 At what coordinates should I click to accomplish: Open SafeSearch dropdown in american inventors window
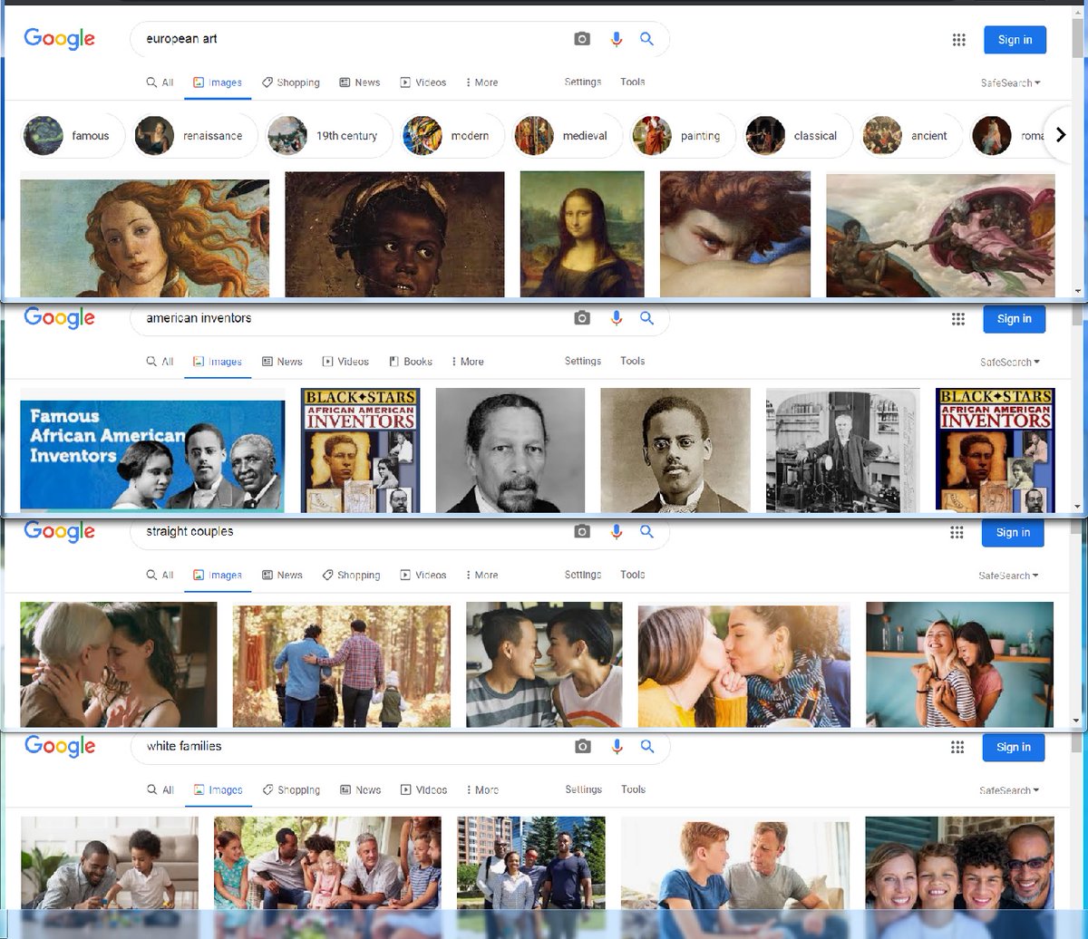point(1010,362)
